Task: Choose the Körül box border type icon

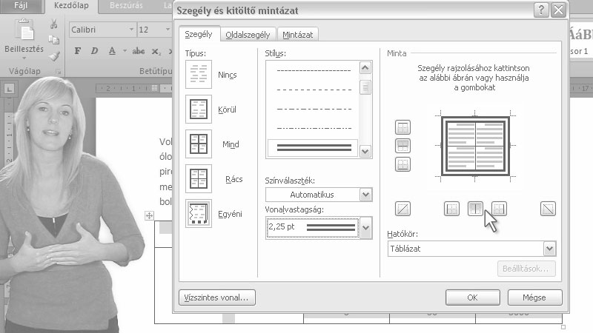Action: (198, 110)
